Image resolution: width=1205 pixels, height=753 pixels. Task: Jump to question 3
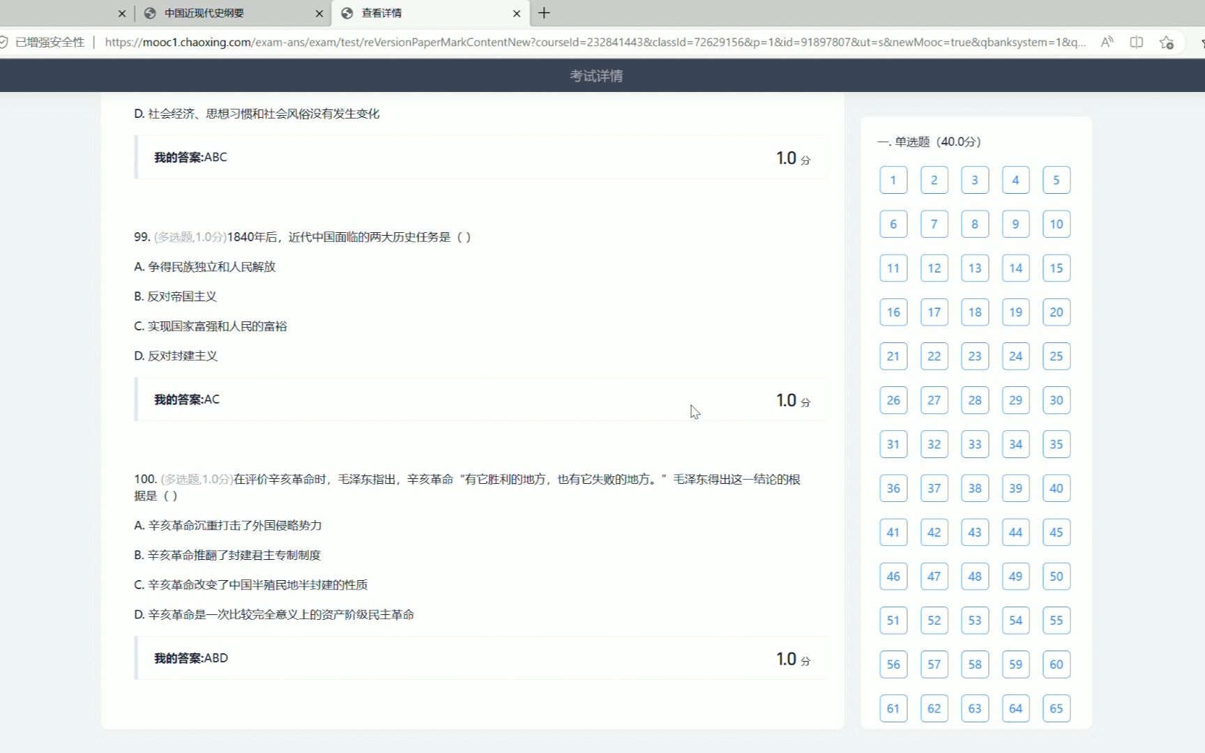(975, 180)
